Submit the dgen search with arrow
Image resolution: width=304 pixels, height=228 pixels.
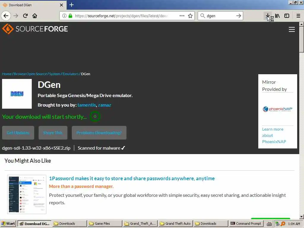(238, 16)
